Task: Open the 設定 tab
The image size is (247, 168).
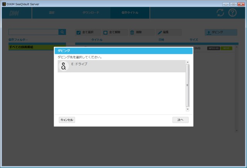Action: tap(52, 13)
